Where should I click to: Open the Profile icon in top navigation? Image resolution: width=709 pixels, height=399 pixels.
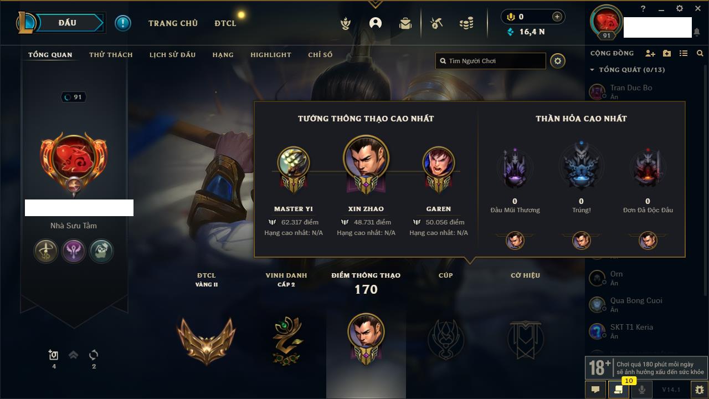[376, 23]
